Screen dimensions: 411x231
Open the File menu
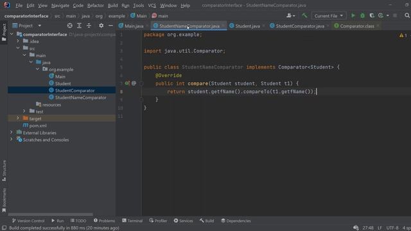(x=19, y=5)
